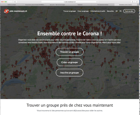The height and width of the screenshot is (115, 140).
Task: Open the Greffe municipal tab
Action: [12, 5]
